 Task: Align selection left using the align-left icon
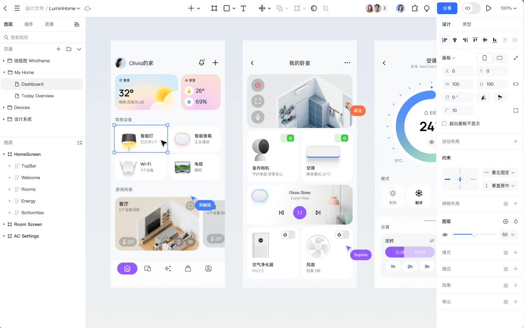coord(445,40)
